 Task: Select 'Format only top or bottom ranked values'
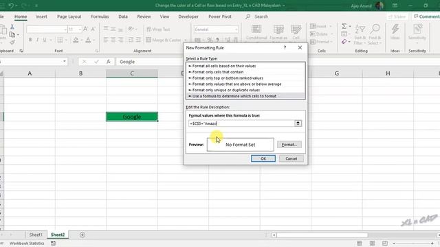pos(245,78)
